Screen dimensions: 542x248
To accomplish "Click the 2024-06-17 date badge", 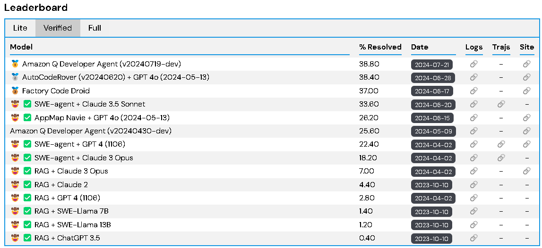I will point(432,91).
